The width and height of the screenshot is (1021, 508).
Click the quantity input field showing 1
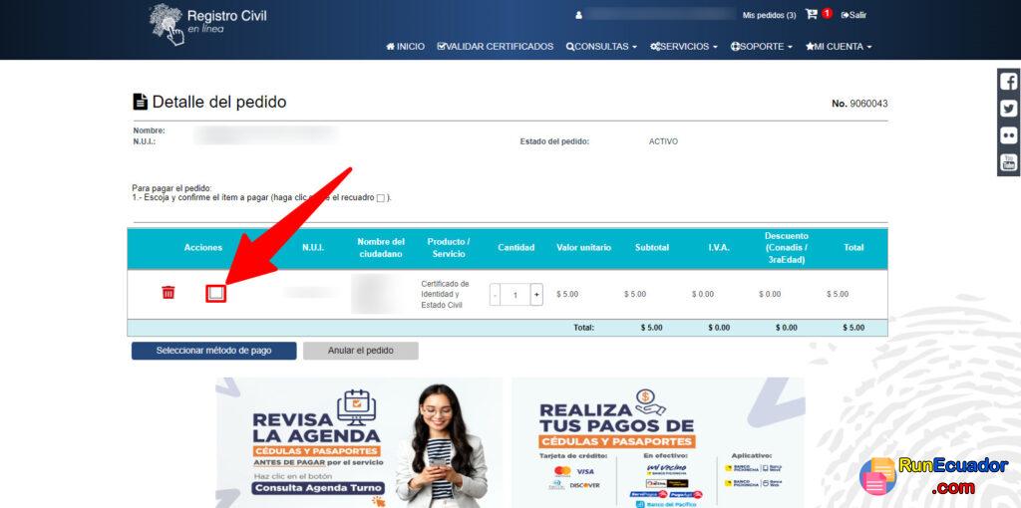pyautogui.click(x=515, y=295)
